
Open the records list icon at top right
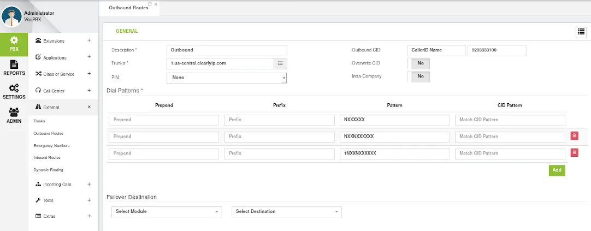tap(581, 33)
